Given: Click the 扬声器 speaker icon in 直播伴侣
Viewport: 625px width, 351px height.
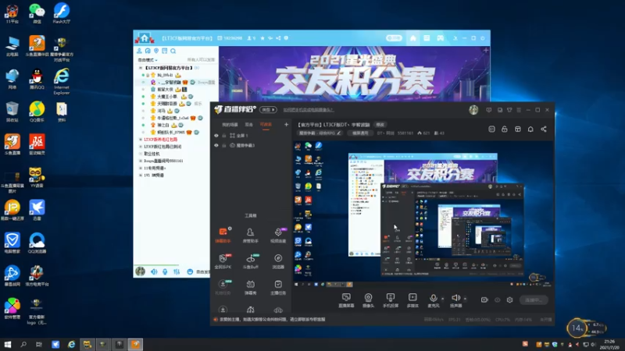Looking at the screenshot, I should [455, 298].
